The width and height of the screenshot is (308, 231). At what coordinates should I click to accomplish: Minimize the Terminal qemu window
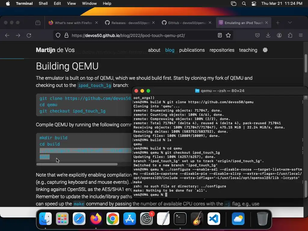pyautogui.click(x=142, y=91)
